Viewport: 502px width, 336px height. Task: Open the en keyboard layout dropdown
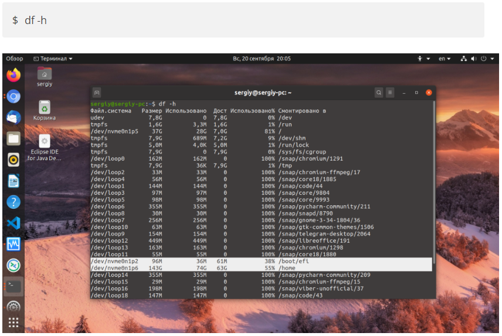pyautogui.click(x=445, y=59)
